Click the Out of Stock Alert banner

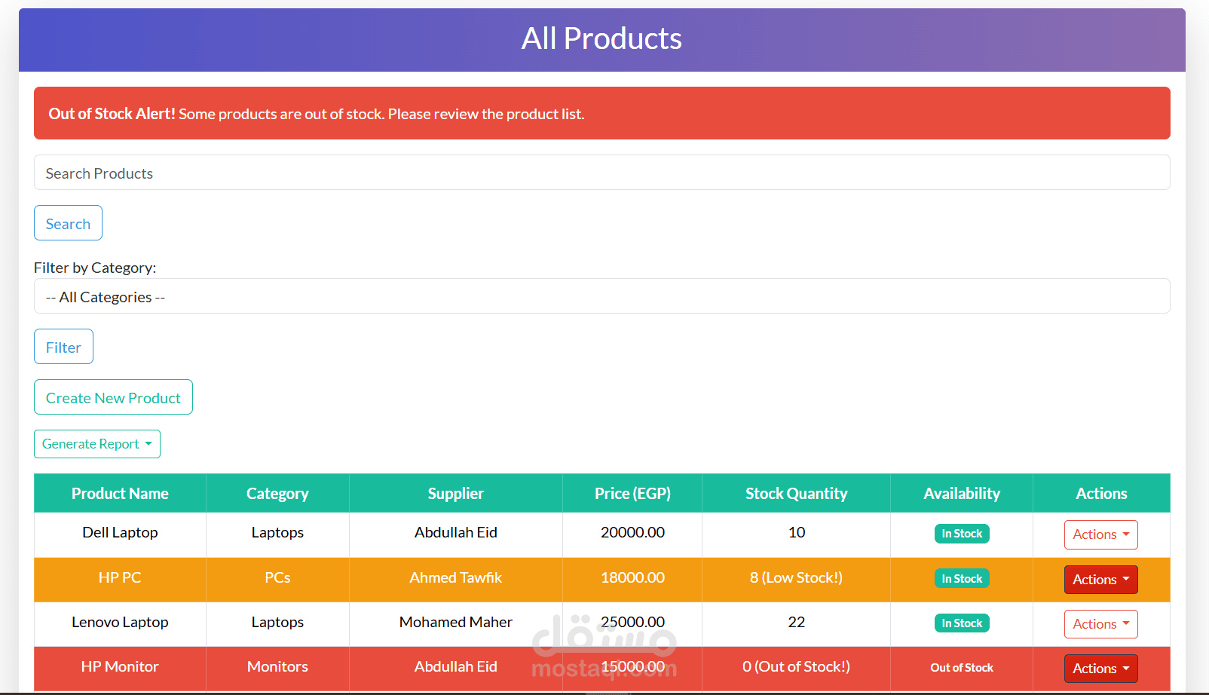click(601, 113)
